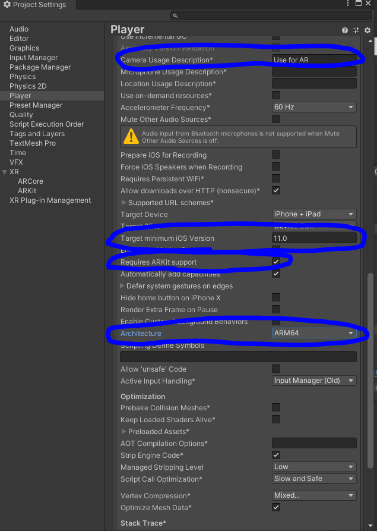Uncheck Allow downloads over HTTP

(x=276, y=190)
